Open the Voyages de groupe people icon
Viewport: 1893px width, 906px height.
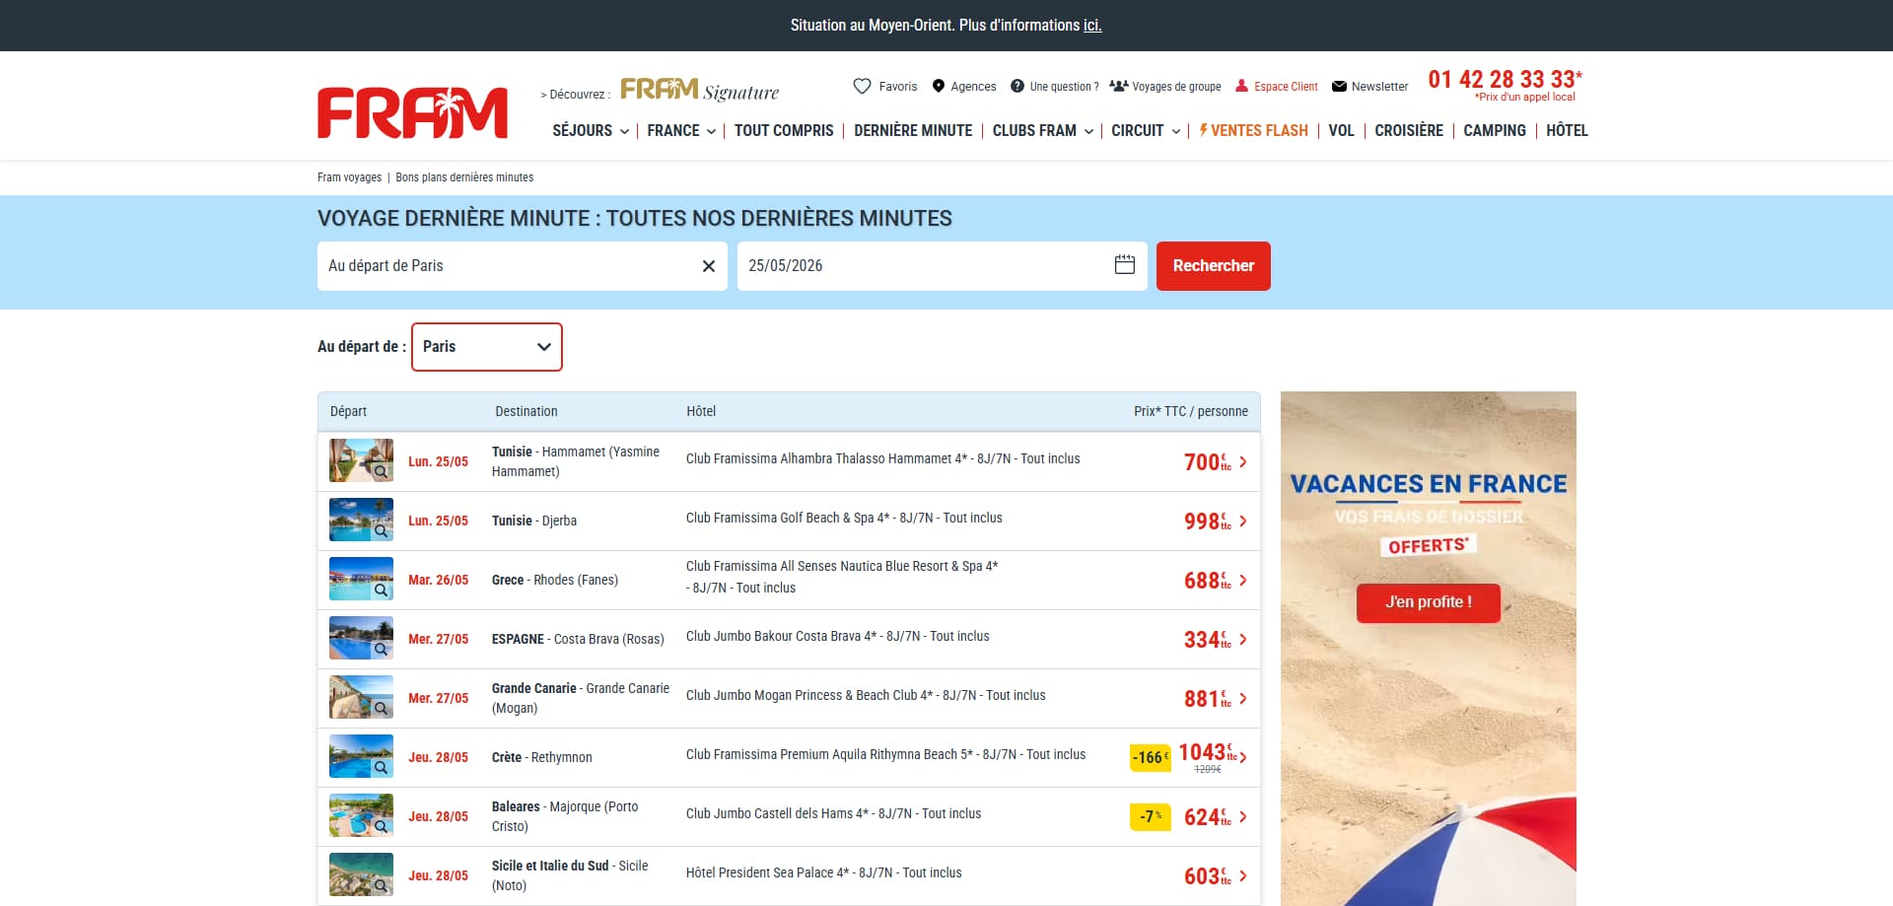click(1118, 86)
